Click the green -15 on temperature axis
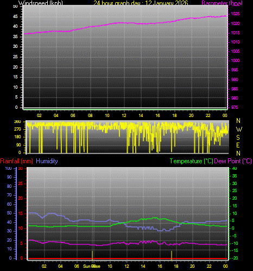The width and height of the screenshot is (253, 271). click(235, 251)
